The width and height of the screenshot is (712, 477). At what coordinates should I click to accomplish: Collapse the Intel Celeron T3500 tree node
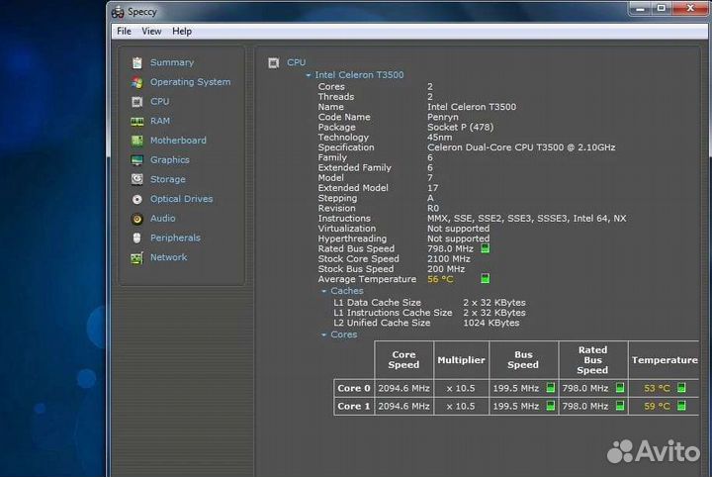click(309, 75)
